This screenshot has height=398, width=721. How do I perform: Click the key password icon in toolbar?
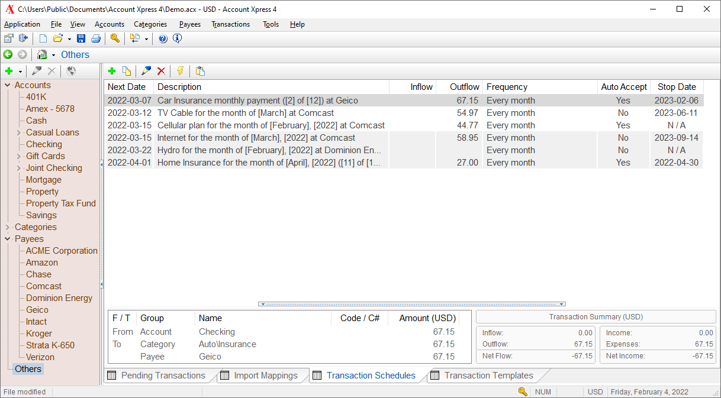[115, 39]
